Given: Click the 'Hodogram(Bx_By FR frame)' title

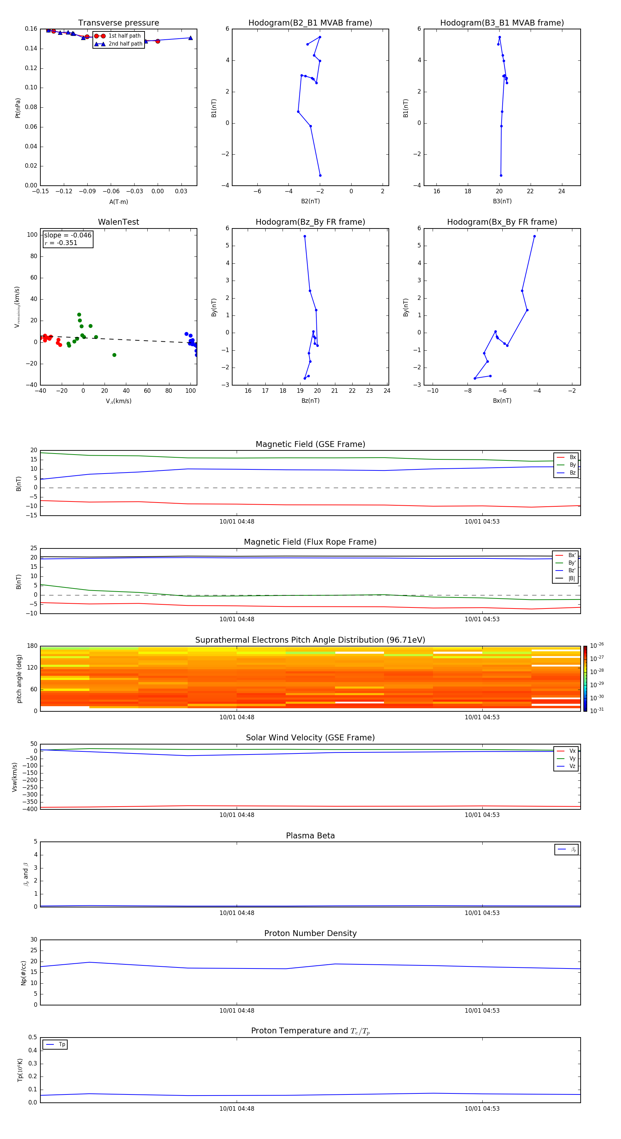Looking at the screenshot, I should coord(502,222).
